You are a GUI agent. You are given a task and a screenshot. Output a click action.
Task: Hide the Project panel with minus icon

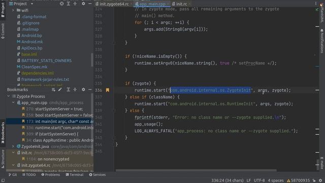[90, 4]
